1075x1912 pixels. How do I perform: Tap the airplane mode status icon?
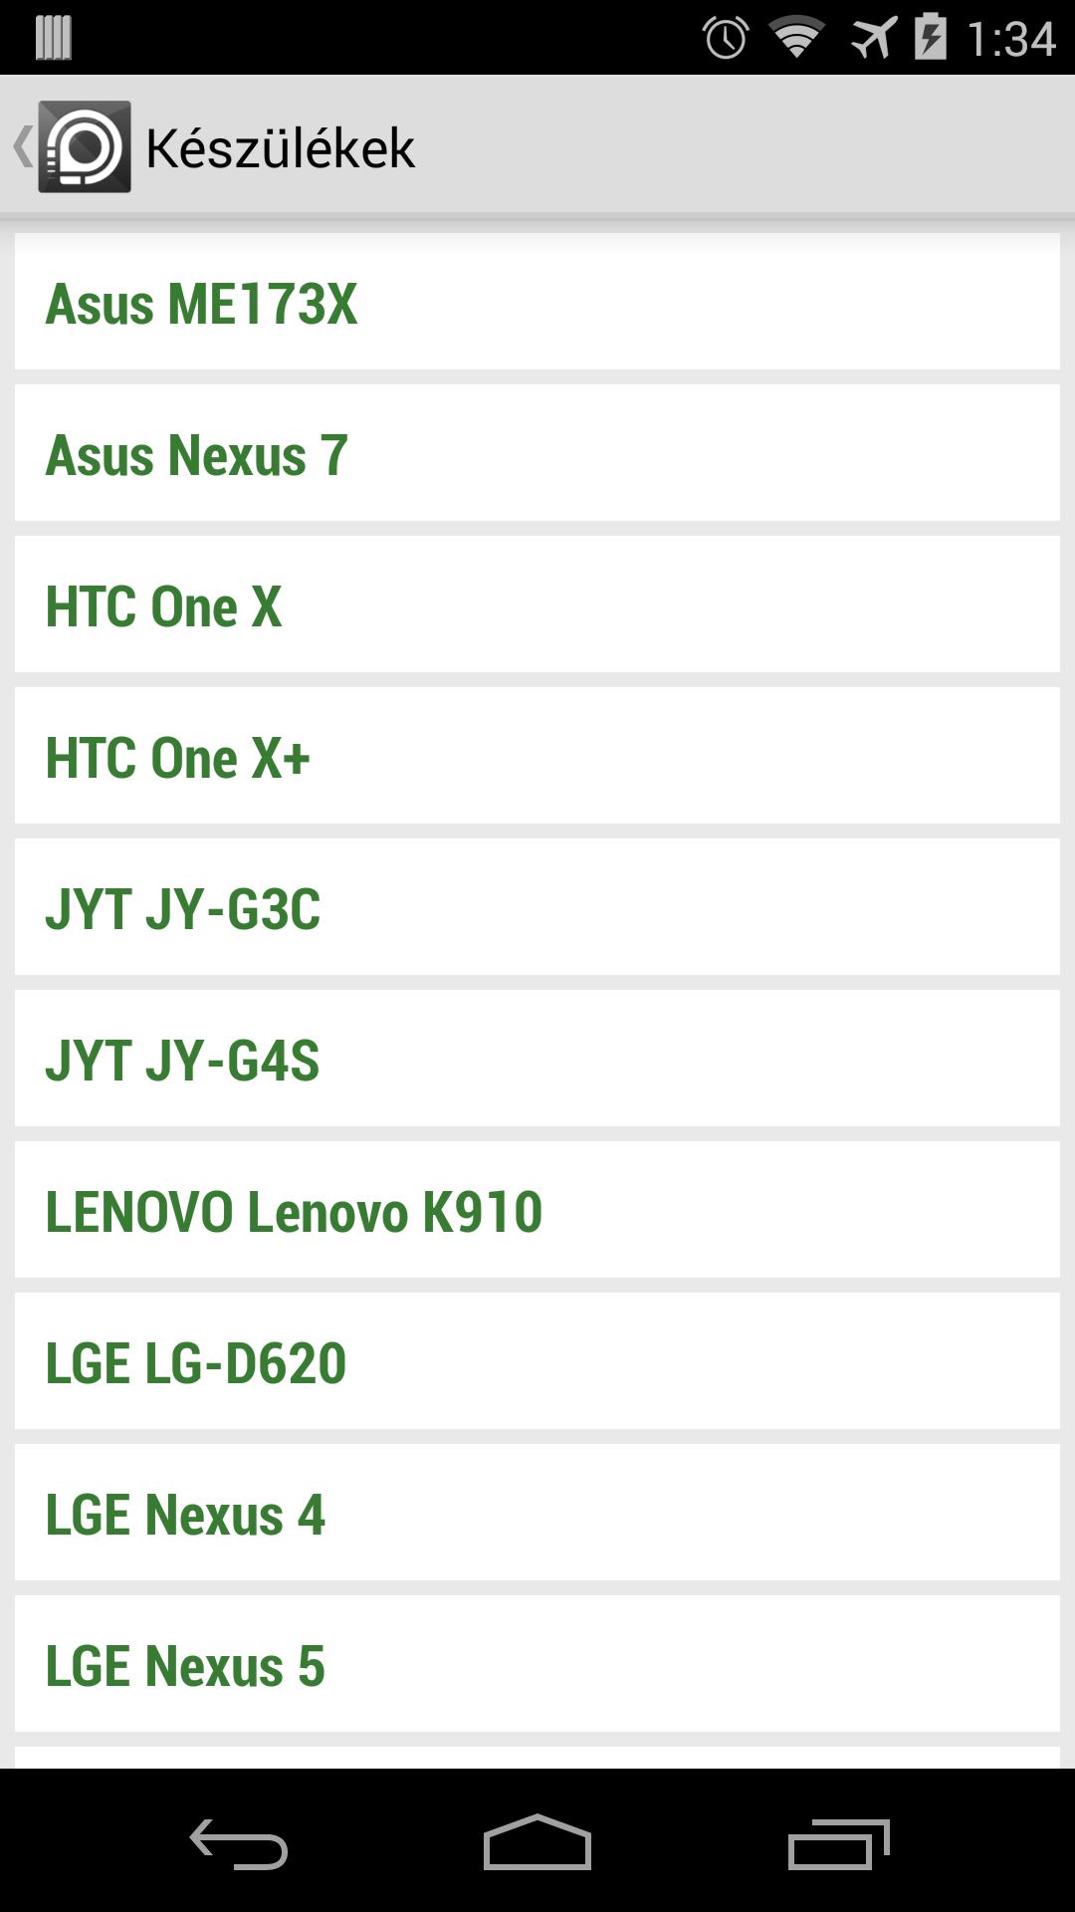click(874, 38)
